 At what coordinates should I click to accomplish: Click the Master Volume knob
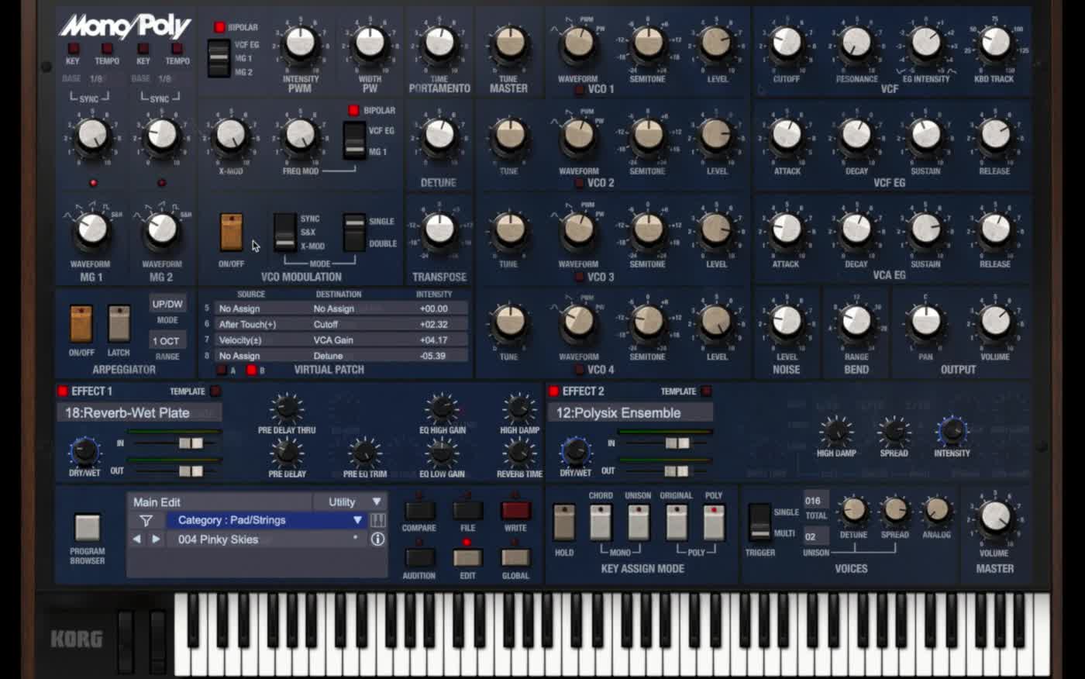click(x=994, y=517)
